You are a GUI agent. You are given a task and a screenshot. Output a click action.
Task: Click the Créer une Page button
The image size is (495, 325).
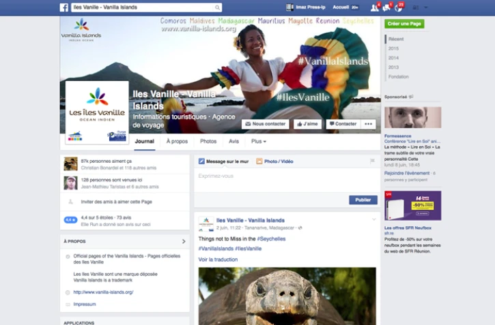tap(404, 24)
